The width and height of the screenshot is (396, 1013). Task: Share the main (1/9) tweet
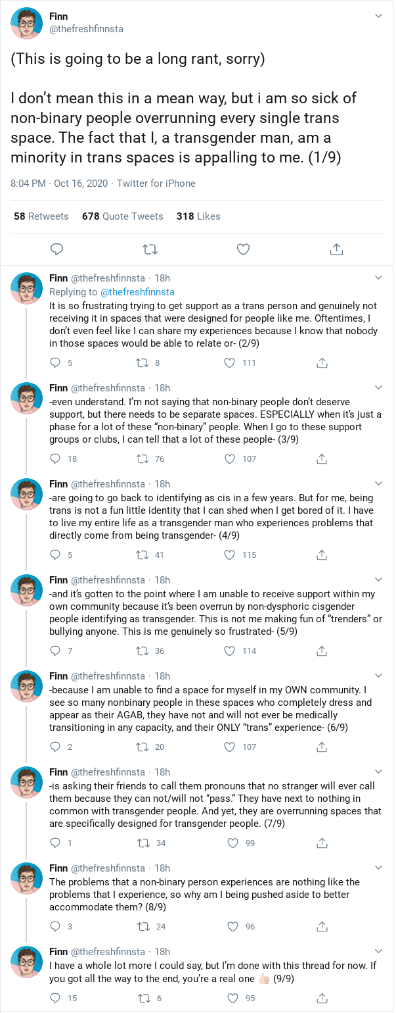[x=336, y=249]
